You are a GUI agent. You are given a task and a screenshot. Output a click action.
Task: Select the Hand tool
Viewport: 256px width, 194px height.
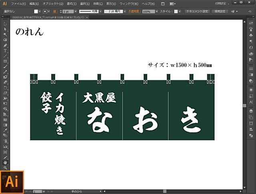click(5, 162)
